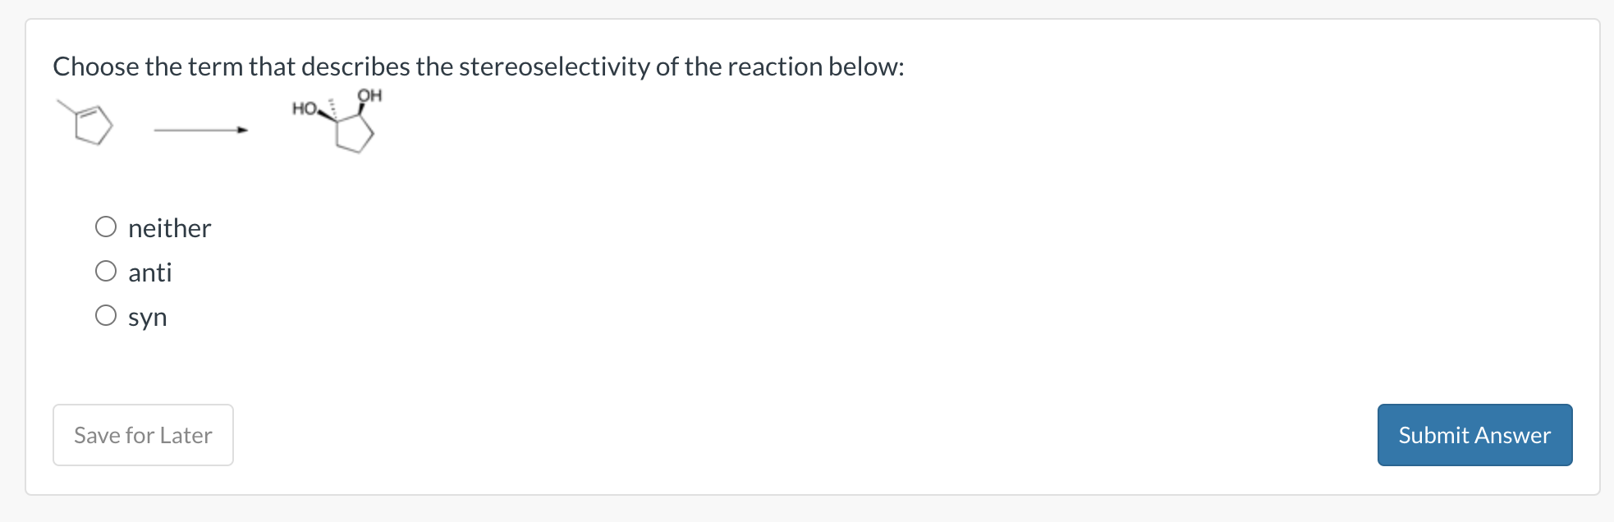Screen dimensions: 1614x522
Task: Click the question text about stereoselectivity
Action: coord(476,66)
